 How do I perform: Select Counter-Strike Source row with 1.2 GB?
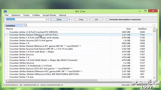79,63
